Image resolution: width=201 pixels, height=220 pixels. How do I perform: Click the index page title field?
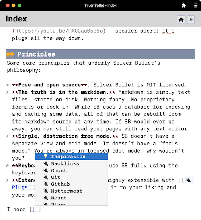[x=16, y=19]
